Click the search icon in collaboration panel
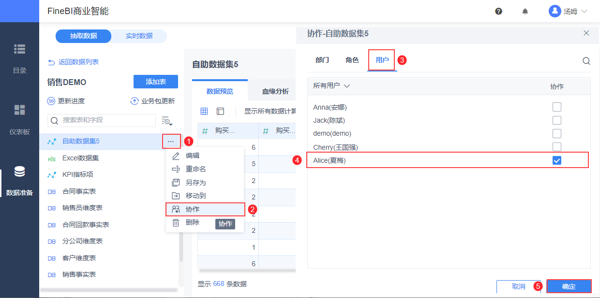 (586, 61)
